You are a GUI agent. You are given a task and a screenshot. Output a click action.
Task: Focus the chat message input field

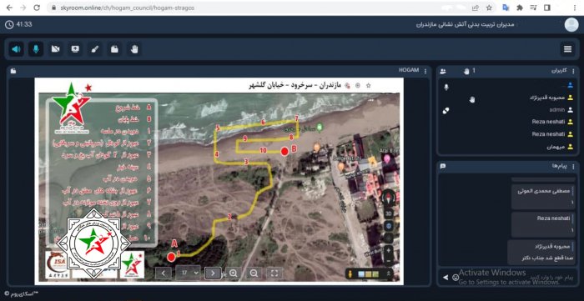tap(518, 277)
